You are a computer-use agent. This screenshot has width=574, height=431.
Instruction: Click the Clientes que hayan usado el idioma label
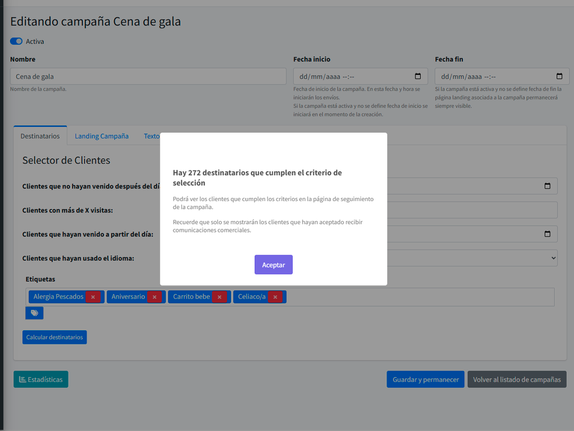tap(78, 258)
